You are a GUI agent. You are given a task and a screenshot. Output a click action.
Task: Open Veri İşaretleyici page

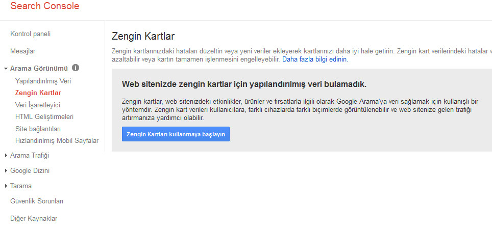tap(38, 105)
